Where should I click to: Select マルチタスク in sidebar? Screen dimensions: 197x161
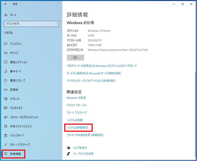pos(16,108)
